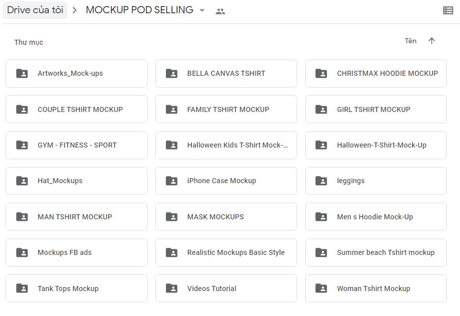The width and height of the screenshot is (460, 316).
Task: Reverse sorting by clicking the Tên arrow icon
Action: (x=432, y=41)
